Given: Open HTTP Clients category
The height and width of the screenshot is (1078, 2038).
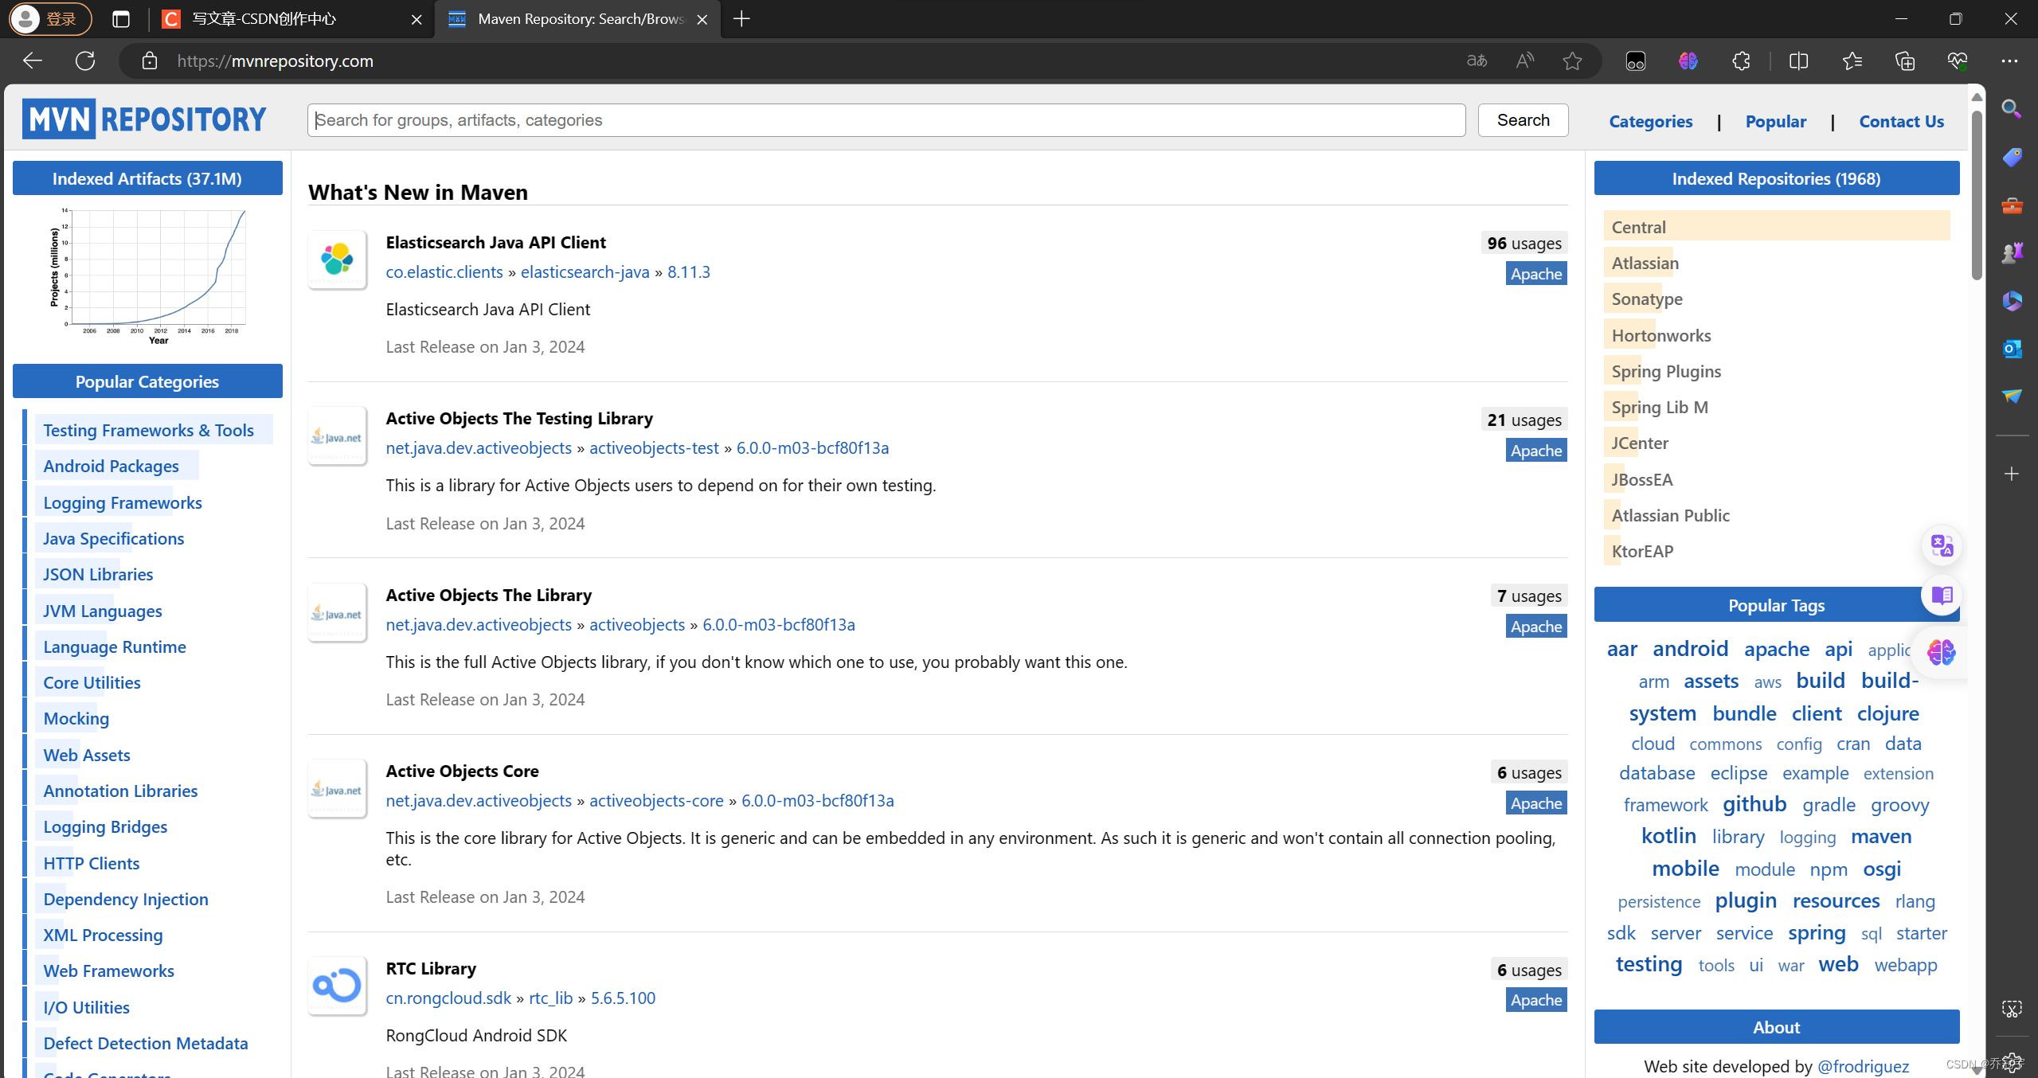Looking at the screenshot, I should (92, 863).
